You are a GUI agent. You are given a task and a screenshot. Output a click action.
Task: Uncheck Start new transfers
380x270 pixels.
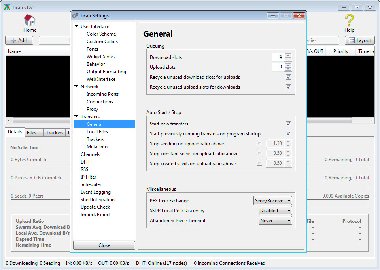coord(288,124)
